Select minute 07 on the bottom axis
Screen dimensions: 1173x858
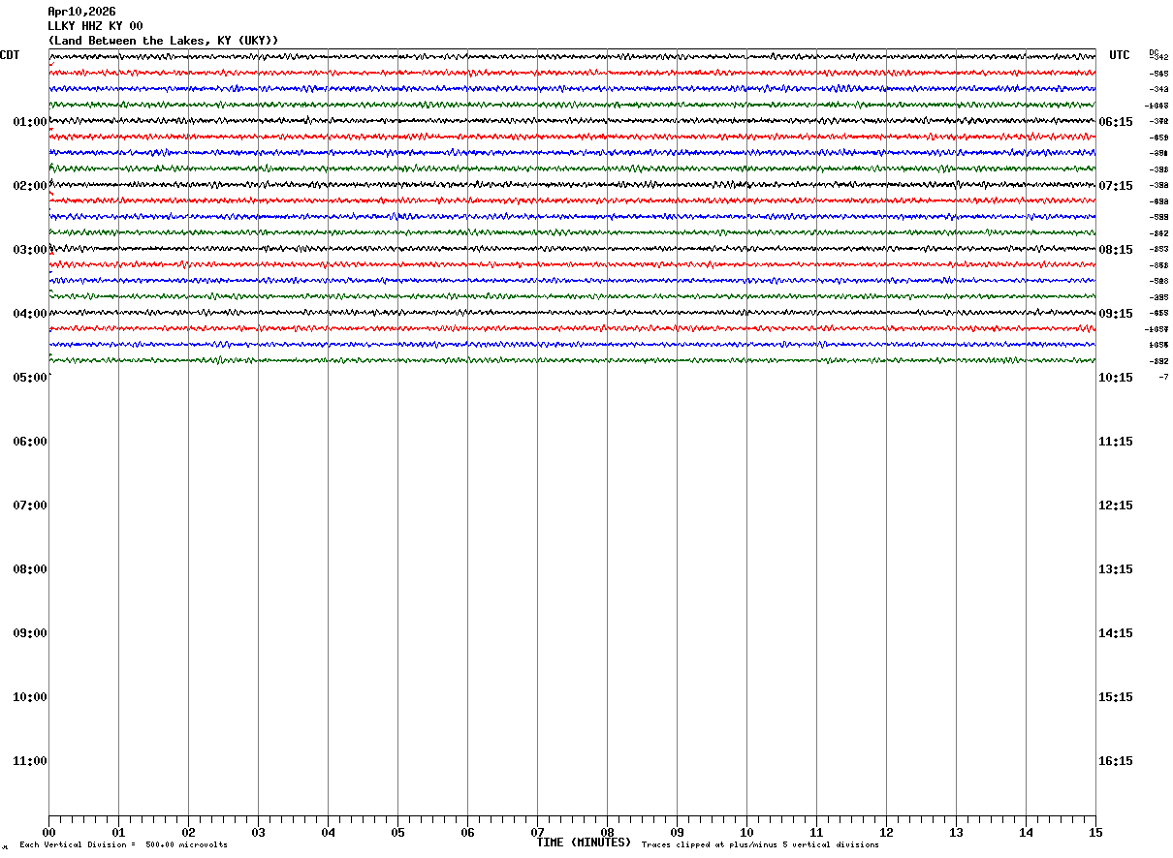[537, 833]
